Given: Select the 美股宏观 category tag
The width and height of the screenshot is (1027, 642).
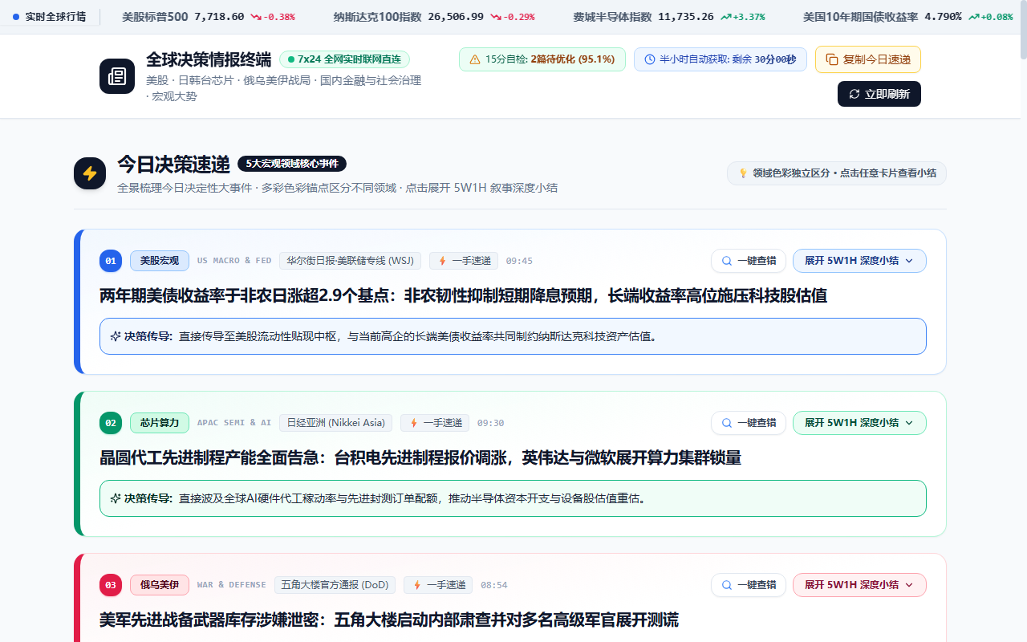Looking at the screenshot, I should 160,261.
